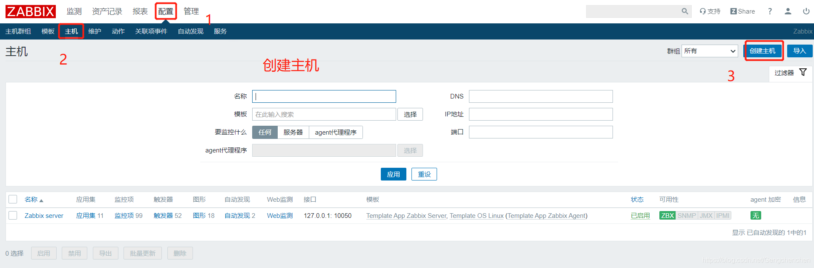Go to 关联项事件 submenu
The width and height of the screenshot is (814, 268).
click(x=151, y=31)
